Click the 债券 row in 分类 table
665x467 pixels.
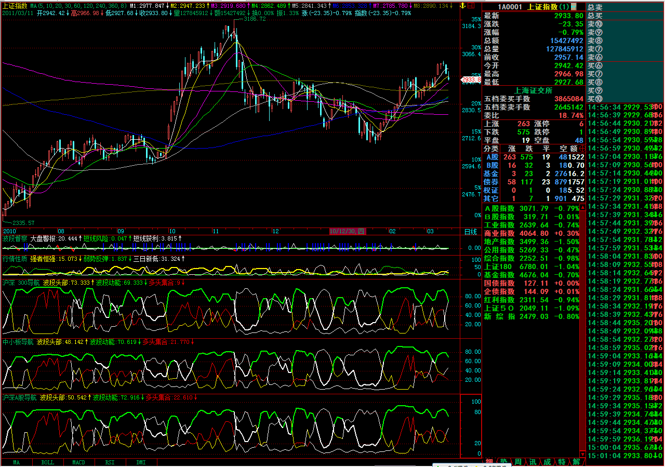(534, 182)
